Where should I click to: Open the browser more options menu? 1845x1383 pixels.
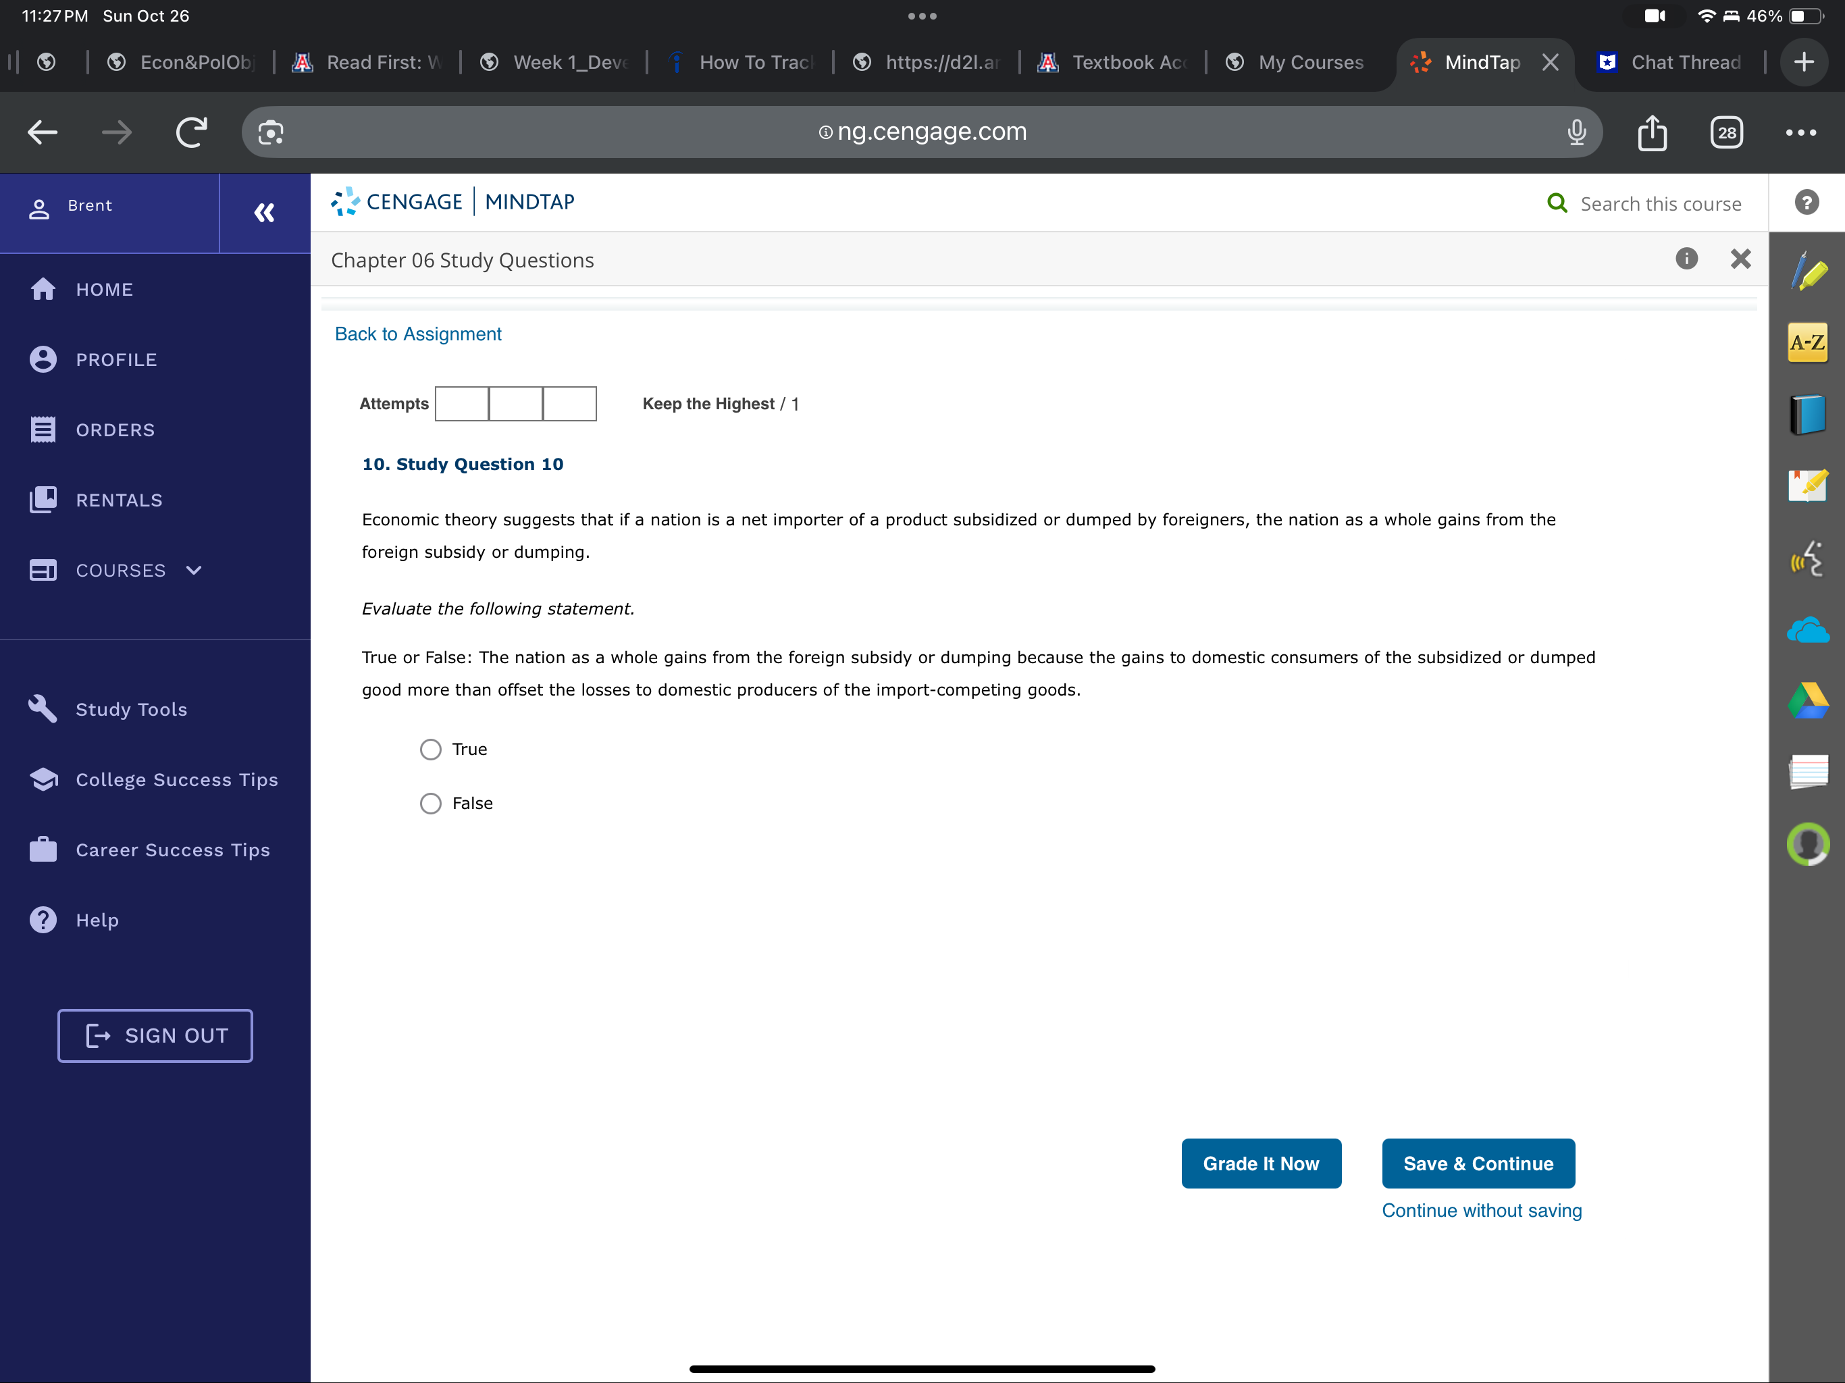(x=1801, y=132)
